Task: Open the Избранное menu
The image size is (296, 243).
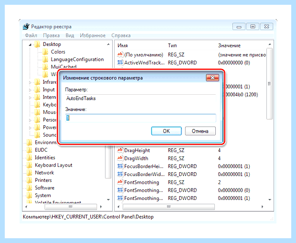Action: [x=93, y=35]
